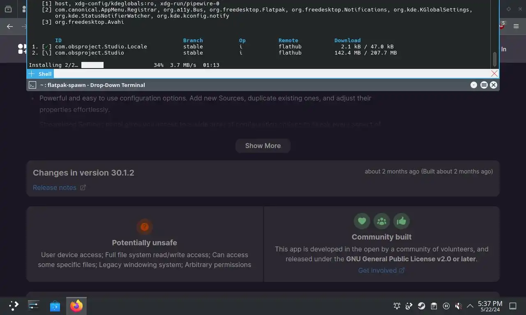
Task: Click Firefox back arrow button
Action: (10, 26)
